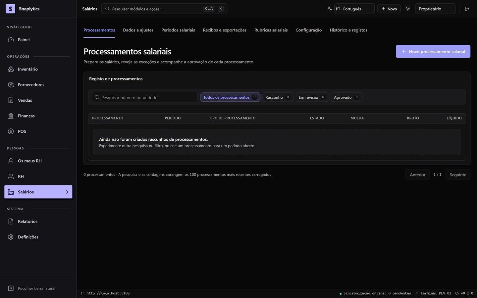This screenshot has height=298, width=477.
Task: Switch to Dados e ajustes tab
Action: 138,30
